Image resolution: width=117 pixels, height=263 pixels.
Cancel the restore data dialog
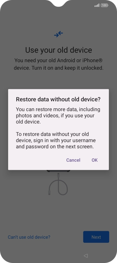(73, 160)
